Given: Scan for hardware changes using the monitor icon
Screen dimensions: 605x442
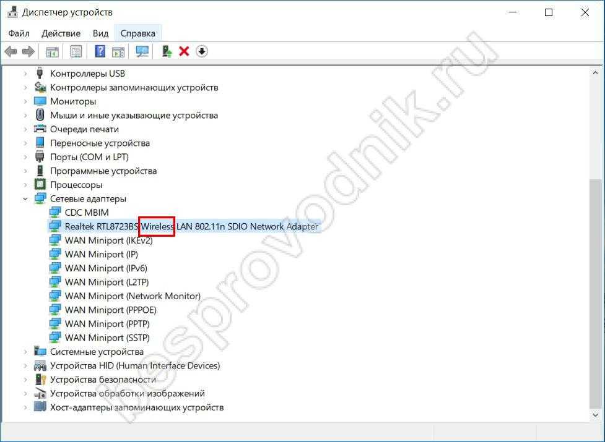Looking at the screenshot, I should click(x=142, y=51).
